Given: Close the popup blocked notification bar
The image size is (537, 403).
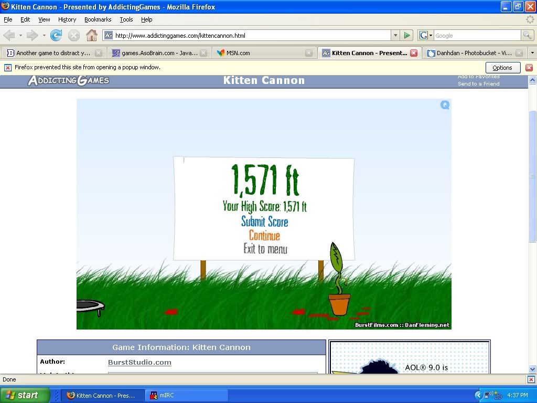Looking at the screenshot, I should (529, 68).
